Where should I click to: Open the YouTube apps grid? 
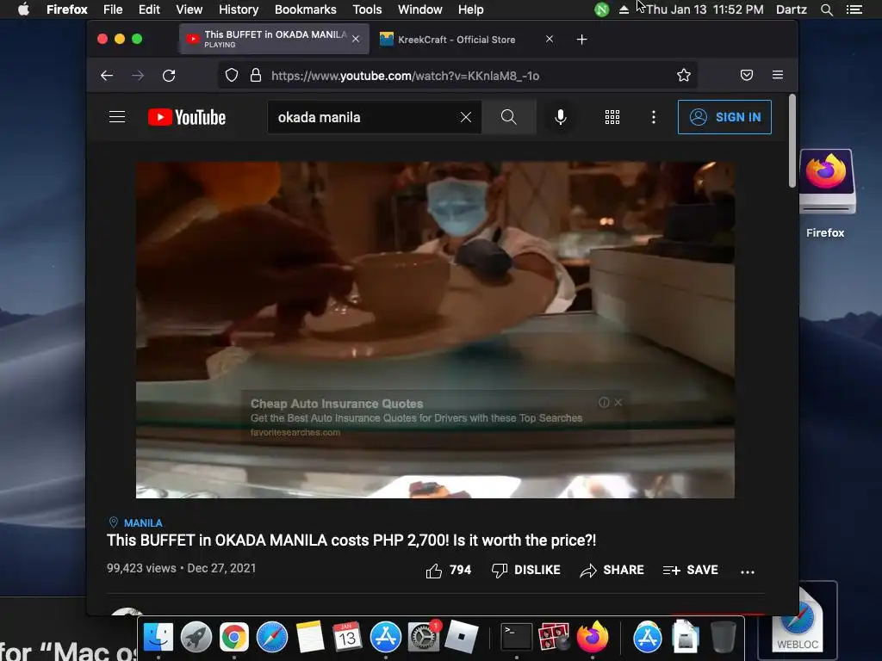pos(612,117)
